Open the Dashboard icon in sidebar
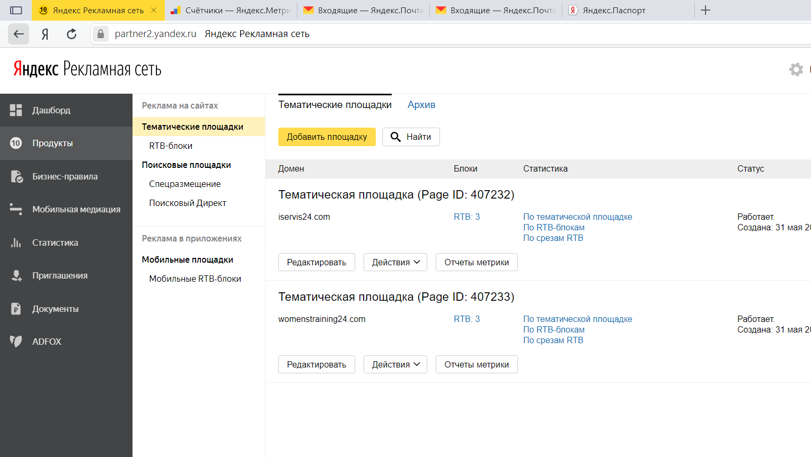 16,110
